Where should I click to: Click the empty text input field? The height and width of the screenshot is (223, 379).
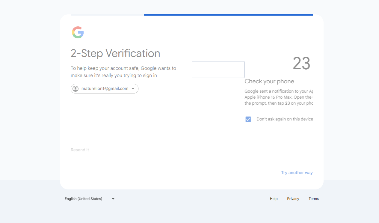tap(218, 70)
